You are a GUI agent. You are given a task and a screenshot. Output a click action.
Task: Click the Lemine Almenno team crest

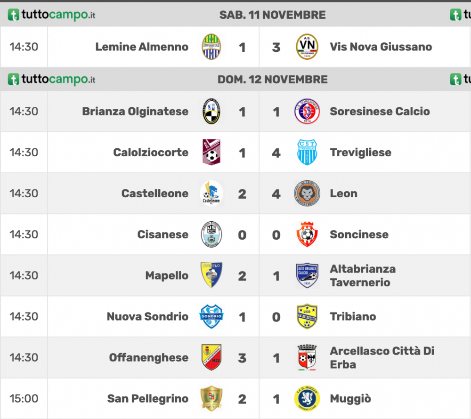pos(211,47)
